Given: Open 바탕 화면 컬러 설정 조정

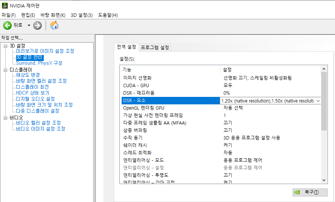Looking at the screenshot, I should click(42, 81).
